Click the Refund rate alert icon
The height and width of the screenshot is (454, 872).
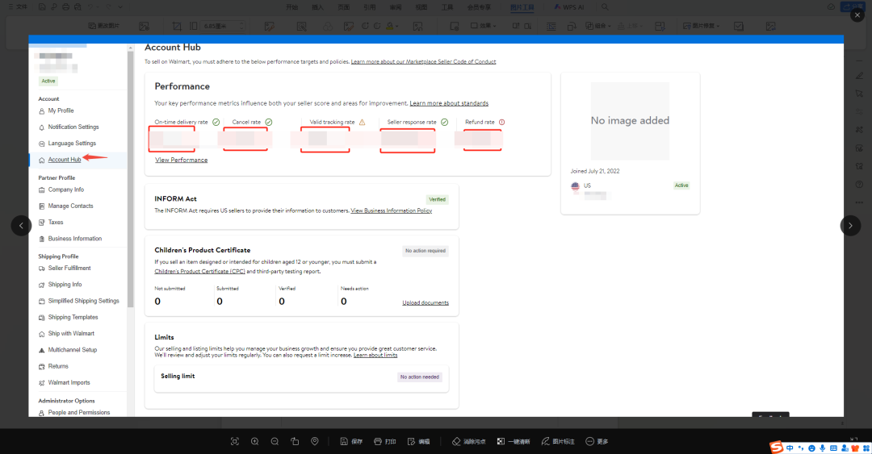(501, 123)
